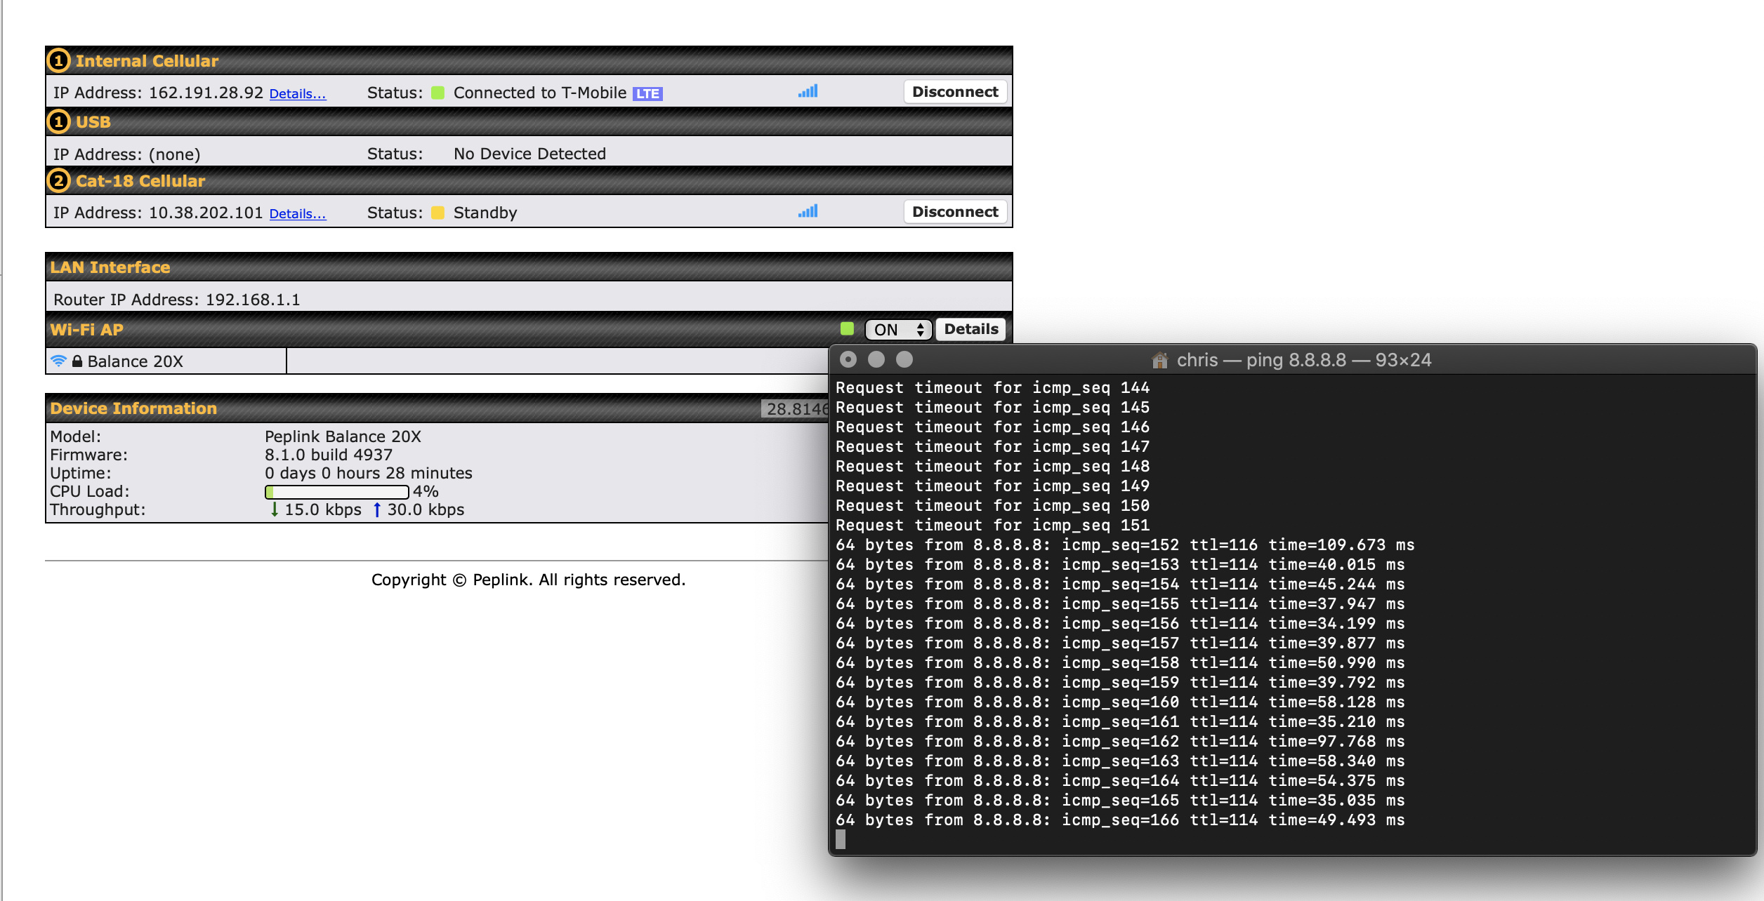Click the CPU Load progress bar
The height and width of the screenshot is (901, 1764).
point(337,492)
